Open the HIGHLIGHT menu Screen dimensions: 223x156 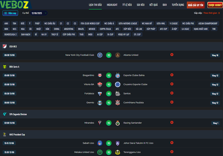point(112,5)
